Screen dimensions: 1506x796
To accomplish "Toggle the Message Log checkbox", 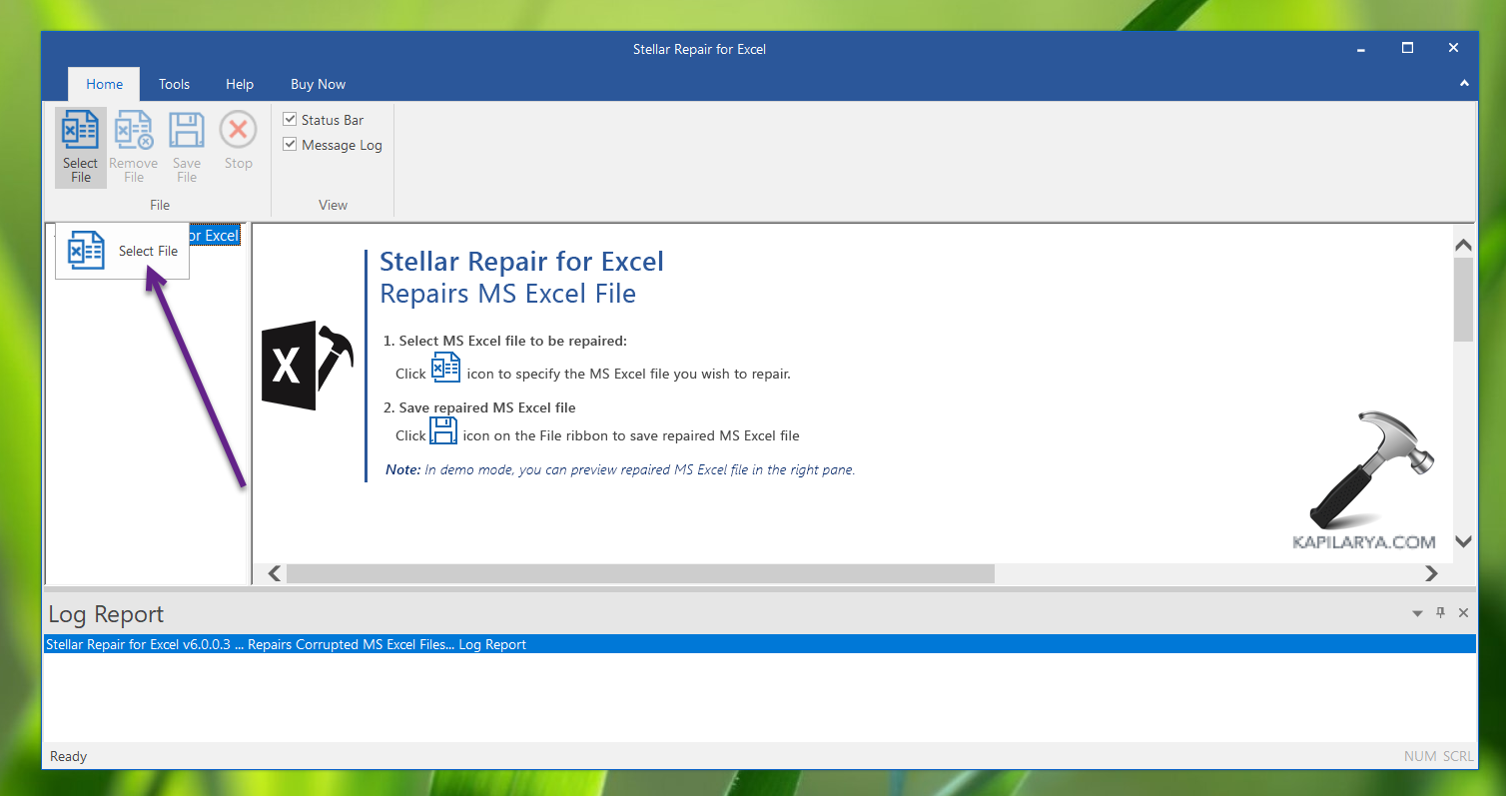I will 291,145.
